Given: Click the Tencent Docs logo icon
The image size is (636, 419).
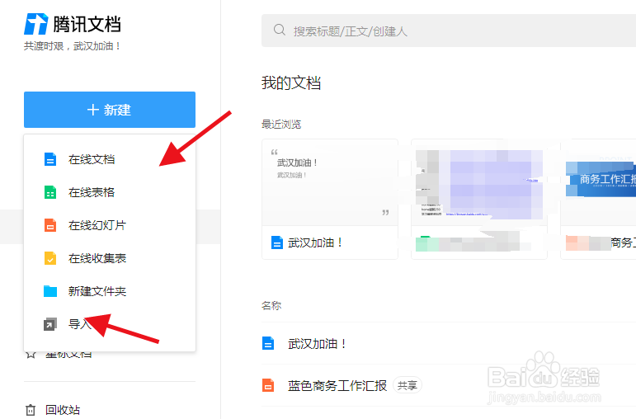Looking at the screenshot, I should pos(36,24).
